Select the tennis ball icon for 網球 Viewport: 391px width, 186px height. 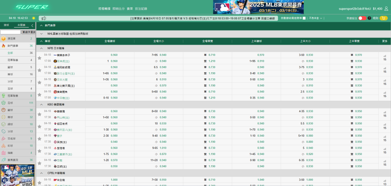(x=3, y=124)
